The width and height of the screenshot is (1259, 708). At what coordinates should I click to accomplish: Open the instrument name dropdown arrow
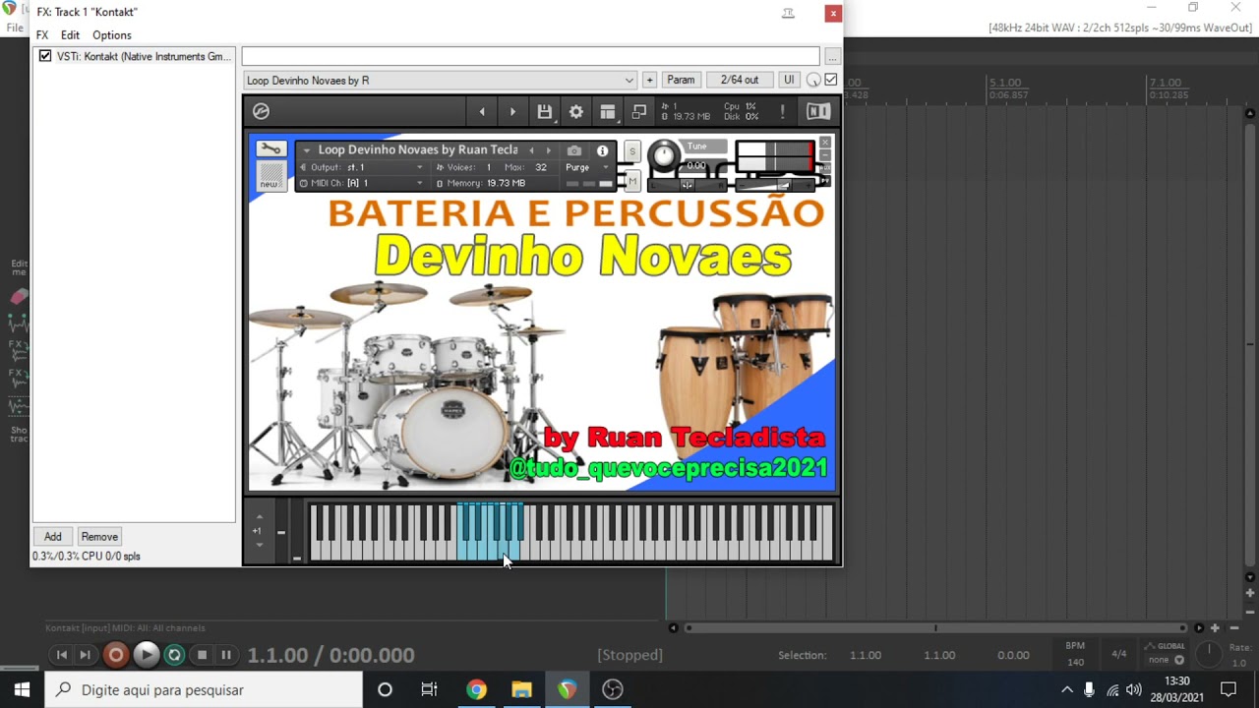307,150
